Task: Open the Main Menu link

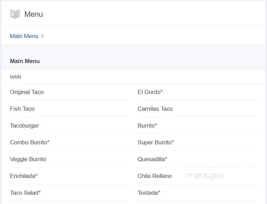Action: (x=24, y=36)
